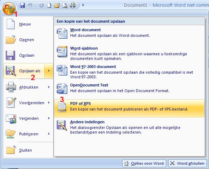Click the Print Preview magnifier toolbar icon
The image size is (209, 169).
coord(65,5)
